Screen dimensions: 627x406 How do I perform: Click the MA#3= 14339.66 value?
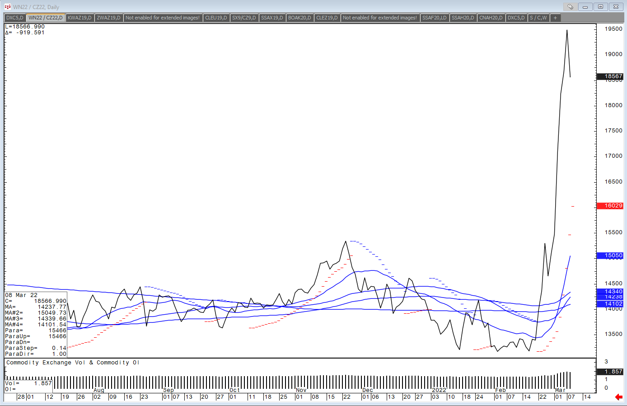tap(36, 319)
